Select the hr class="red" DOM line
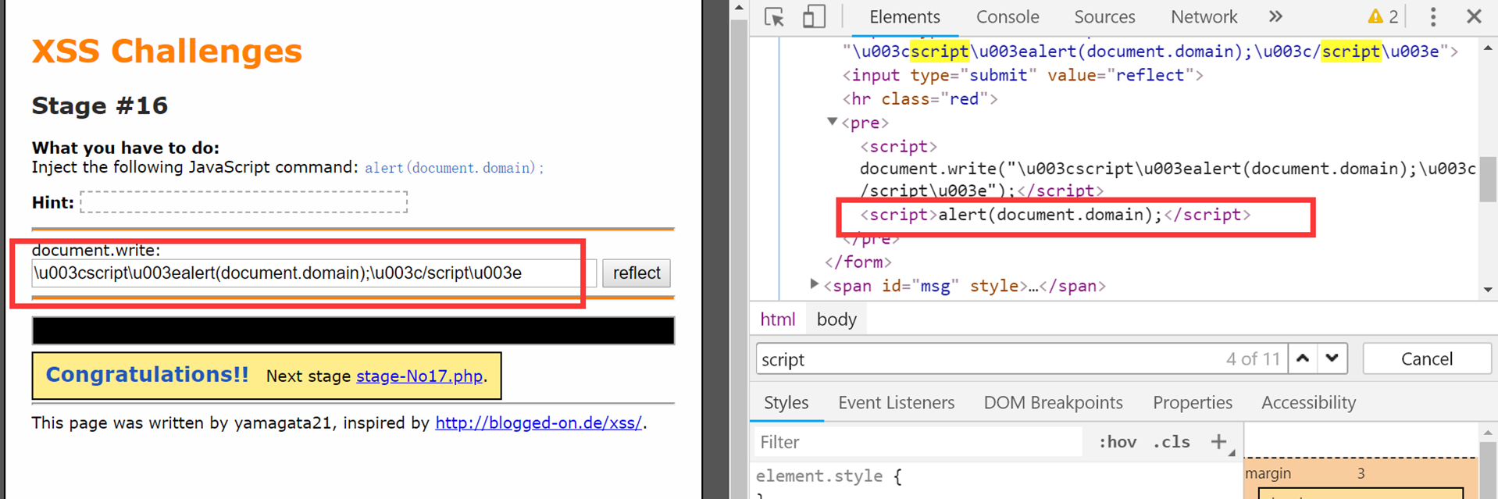1498x499 pixels. pyautogui.click(x=919, y=98)
